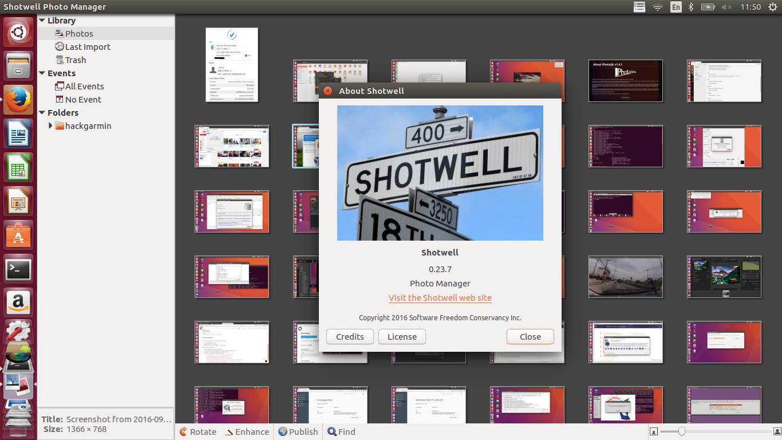Viewport: 782px width, 440px height.
Task: Select the hackgarmin folder
Action: click(x=106, y=126)
